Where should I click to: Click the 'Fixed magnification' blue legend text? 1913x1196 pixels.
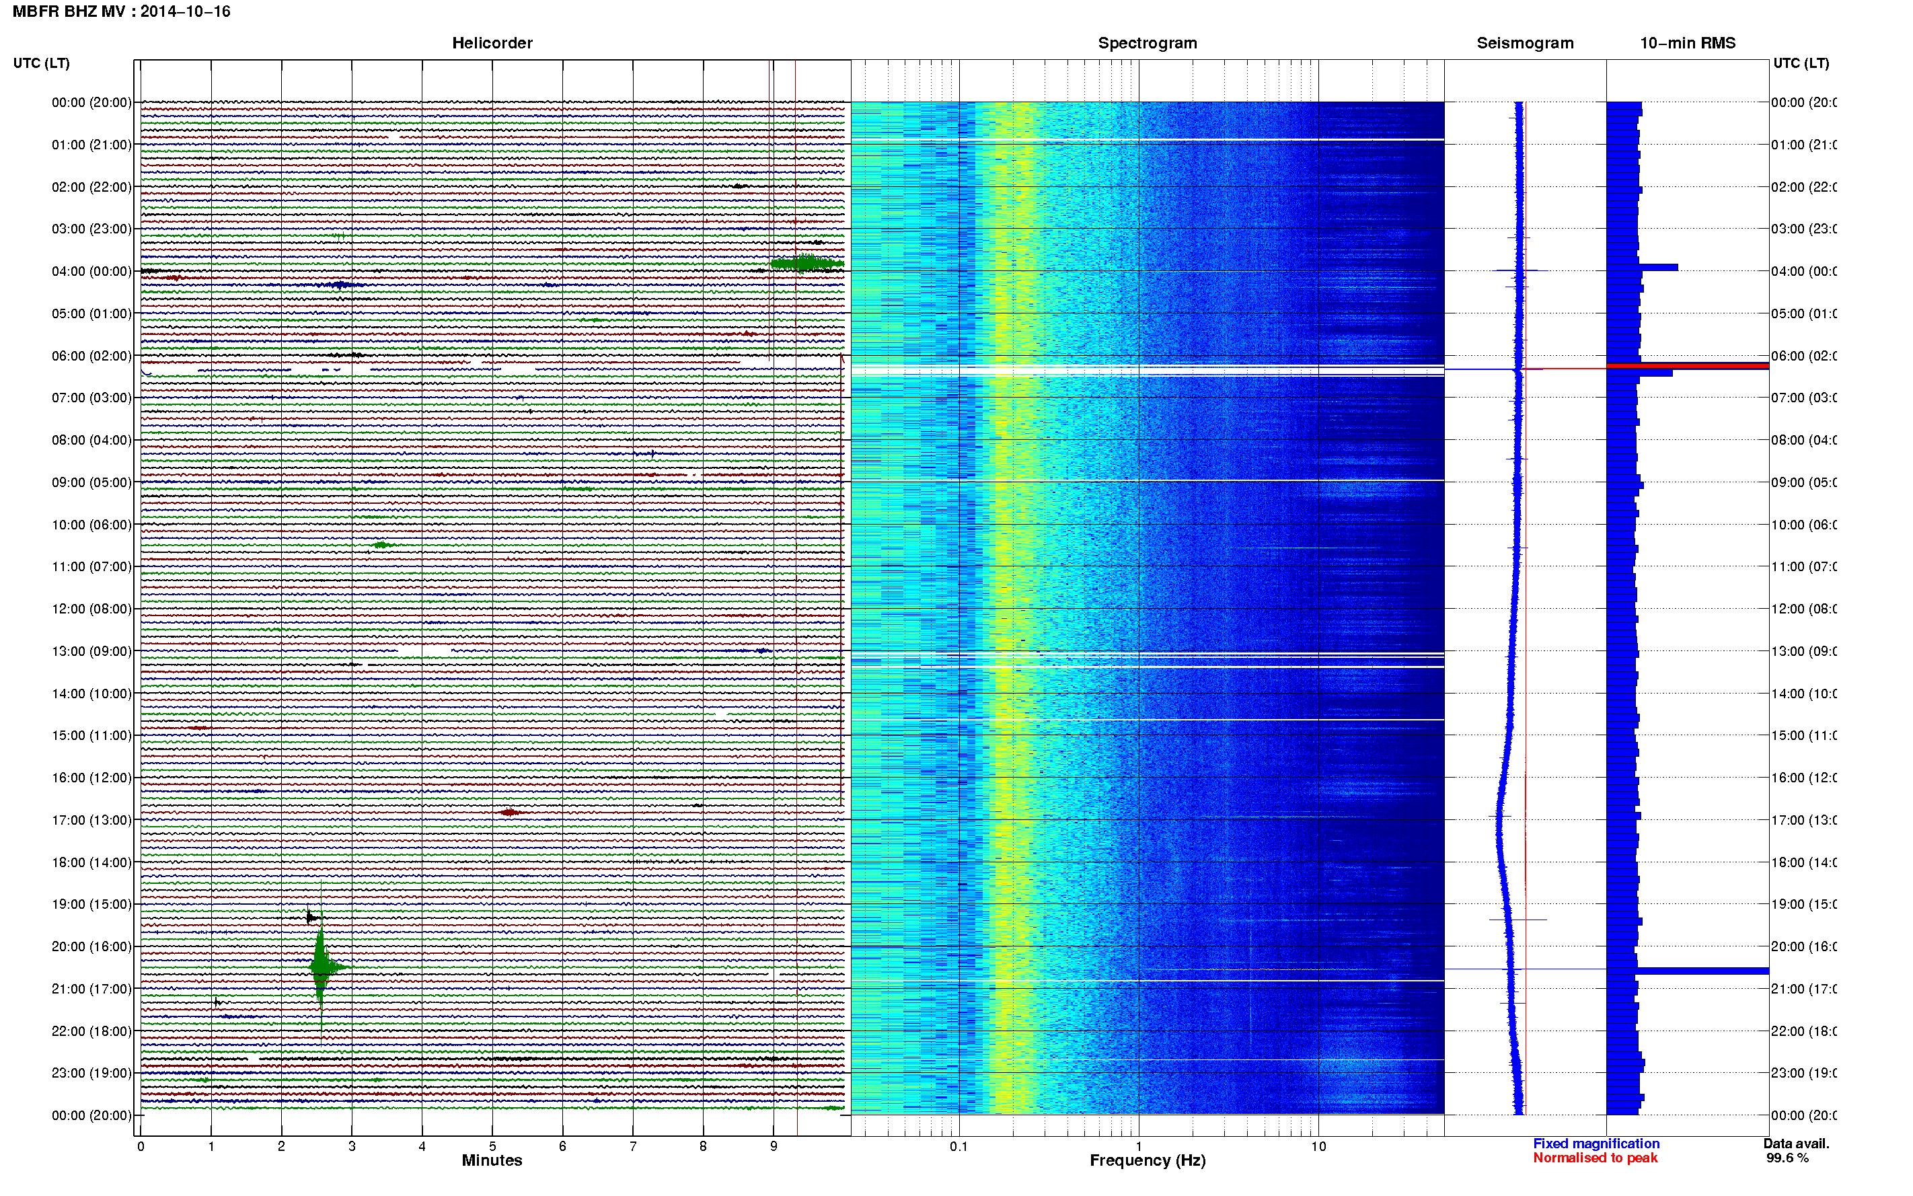pos(1596,1144)
